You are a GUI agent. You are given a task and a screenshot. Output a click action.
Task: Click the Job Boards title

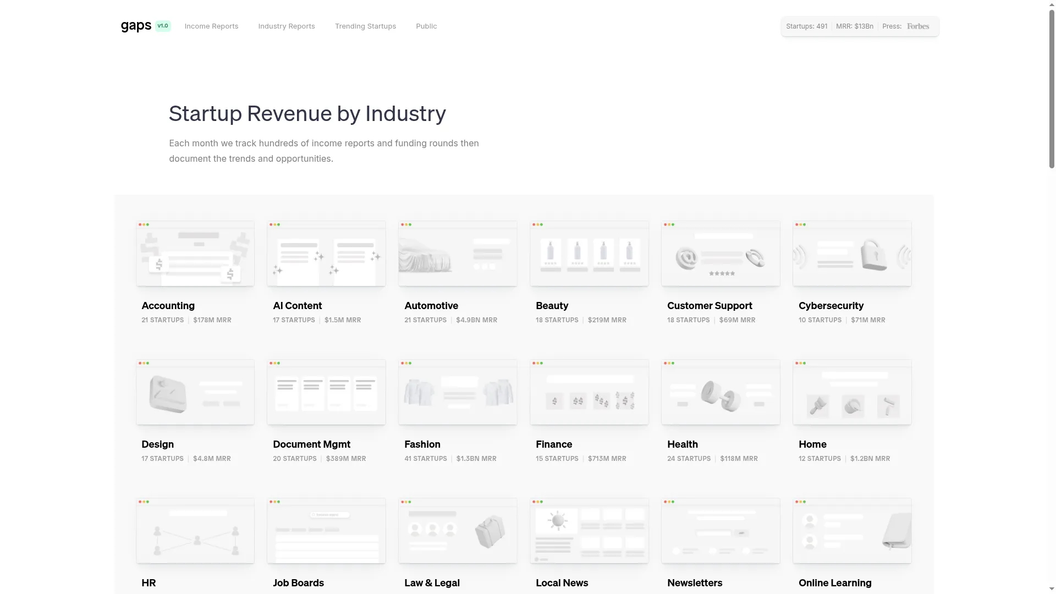point(298,583)
